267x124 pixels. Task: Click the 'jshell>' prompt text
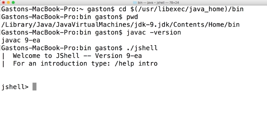pyautogui.click(x=15, y=87)
